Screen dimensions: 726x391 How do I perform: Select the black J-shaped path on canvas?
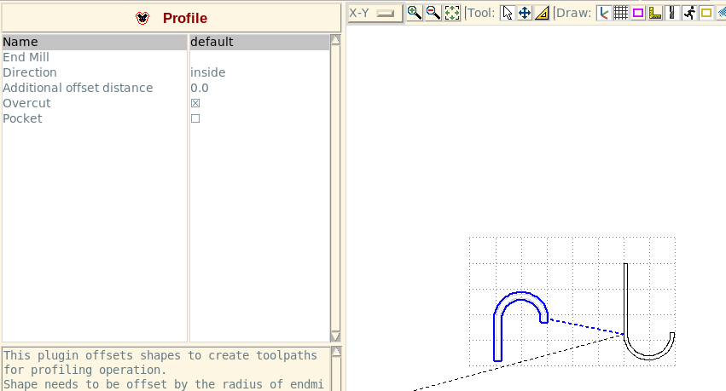point(625,301)
